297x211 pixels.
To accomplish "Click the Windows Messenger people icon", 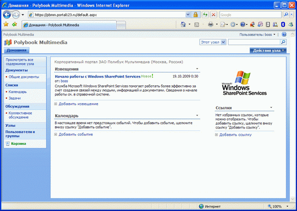I will click(291, 24).
